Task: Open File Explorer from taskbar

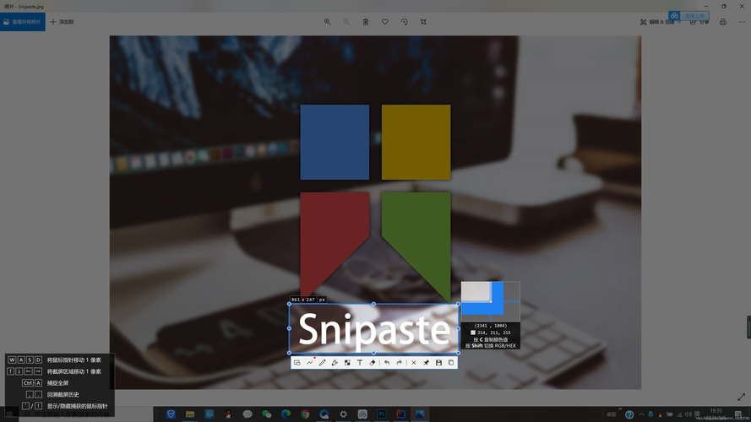Action: coord(190,414)
